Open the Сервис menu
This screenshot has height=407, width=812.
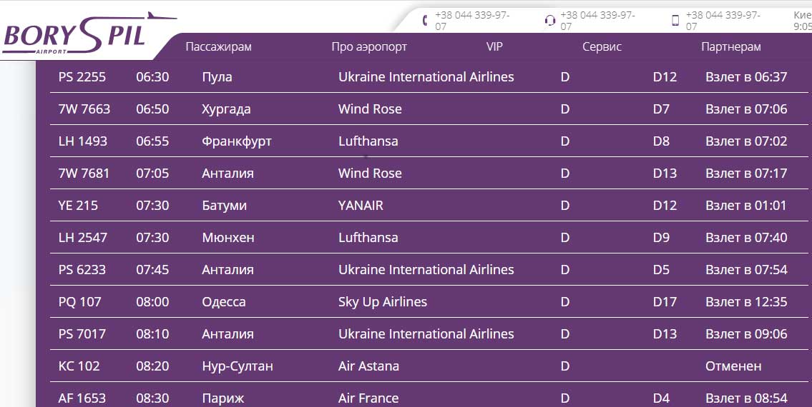[x=602, y=46]
